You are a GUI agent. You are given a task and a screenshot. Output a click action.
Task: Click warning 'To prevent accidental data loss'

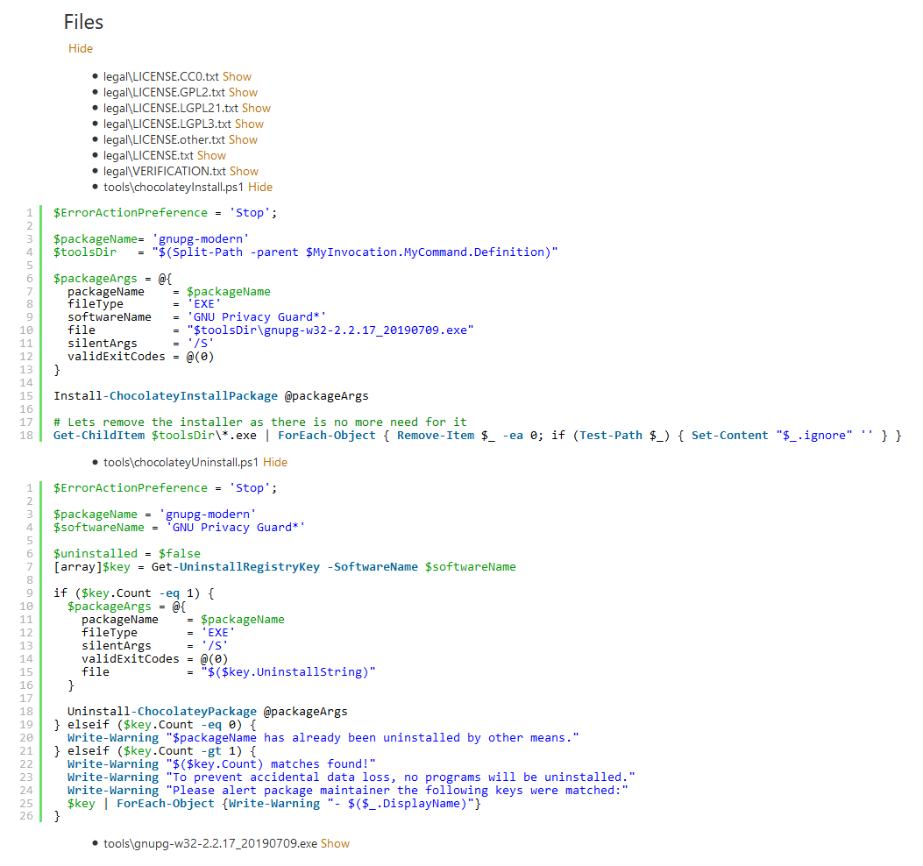click(x=351, y=777)
